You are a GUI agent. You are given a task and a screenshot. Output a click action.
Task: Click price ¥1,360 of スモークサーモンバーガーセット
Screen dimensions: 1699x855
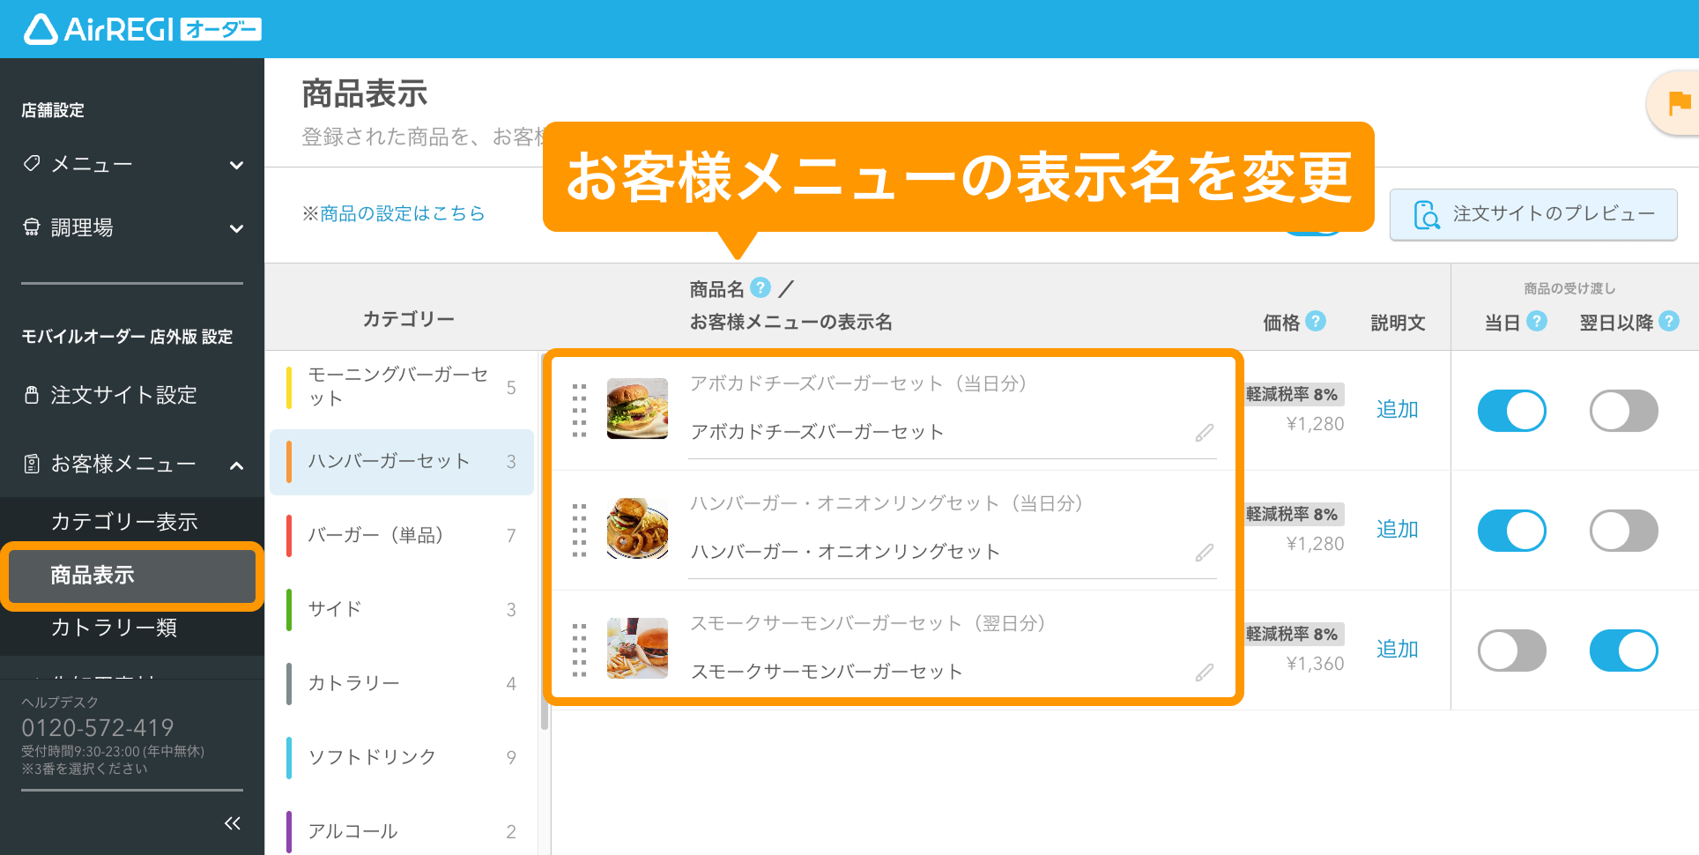point(1315,664)
